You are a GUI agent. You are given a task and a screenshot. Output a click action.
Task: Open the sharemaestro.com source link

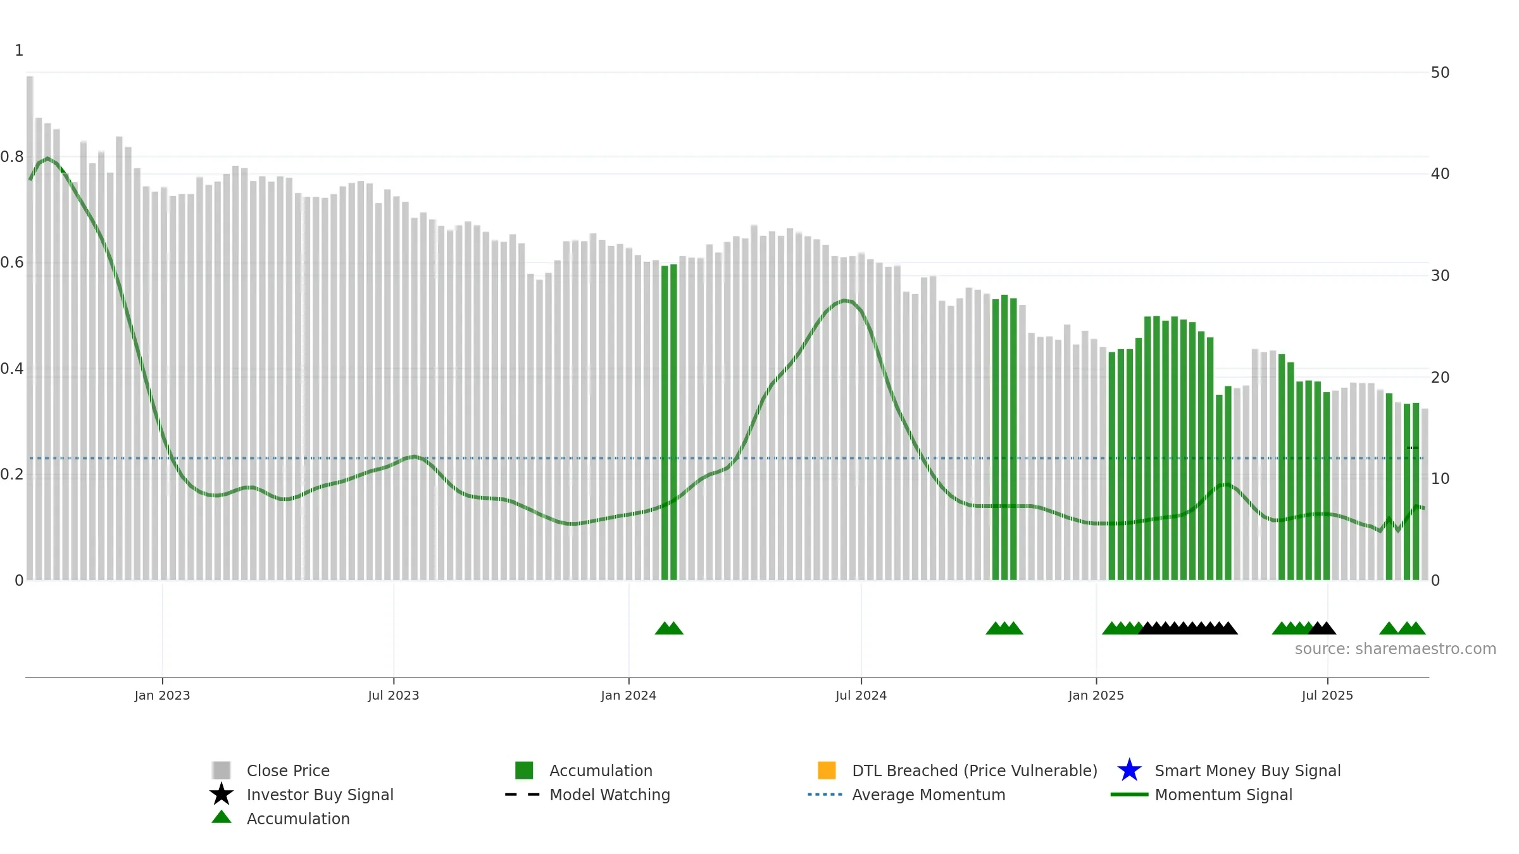[x=1395, y=649]
